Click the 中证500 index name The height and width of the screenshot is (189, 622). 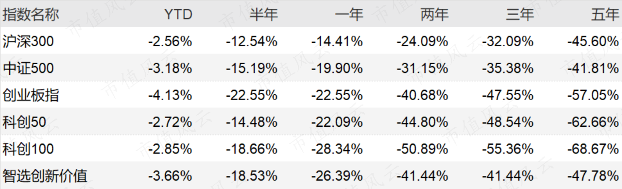[28, 69]
